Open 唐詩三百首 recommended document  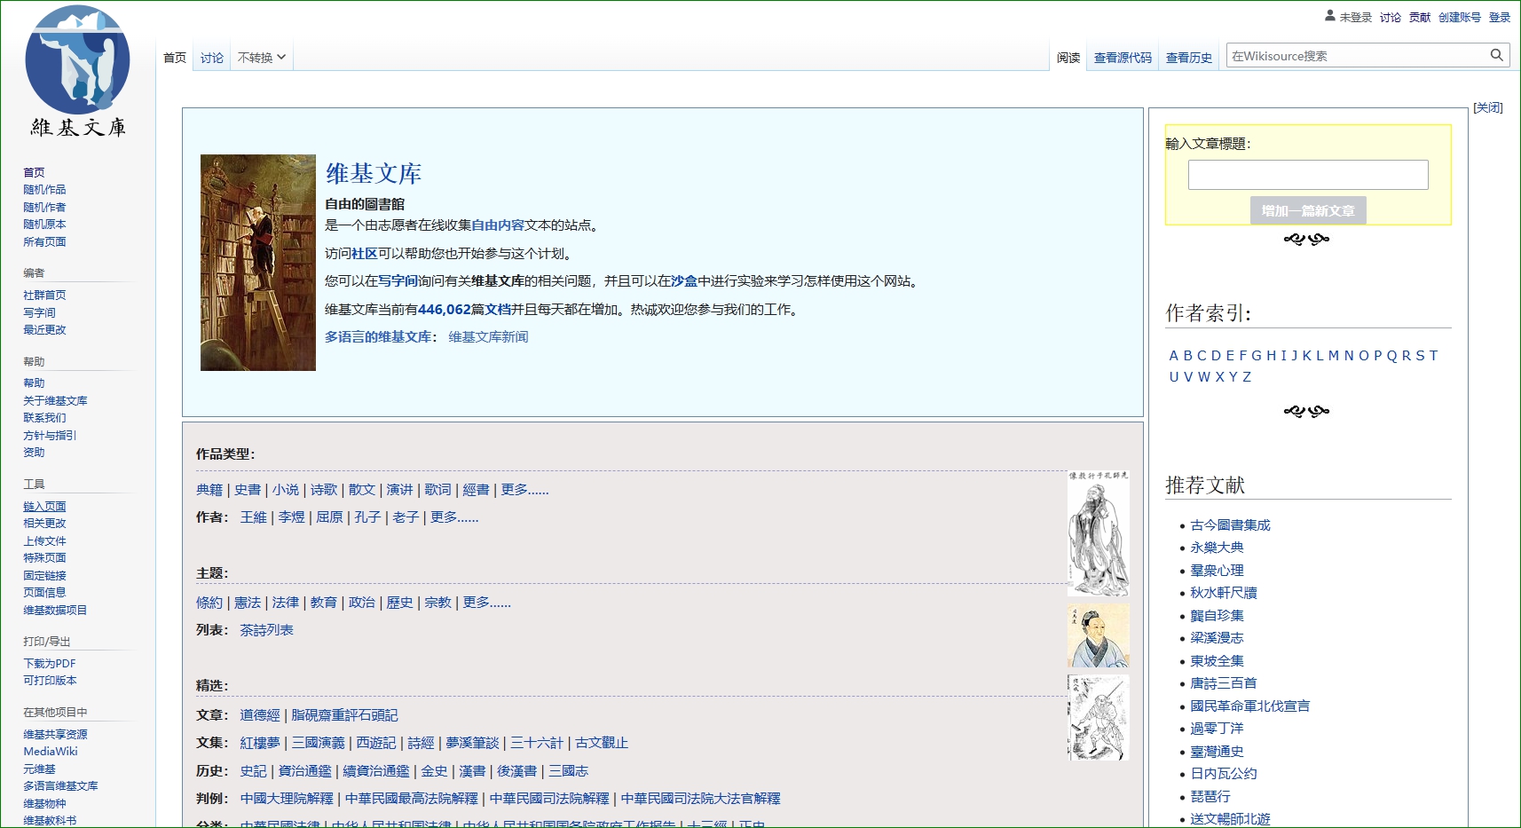click(x=1223, y=682)
